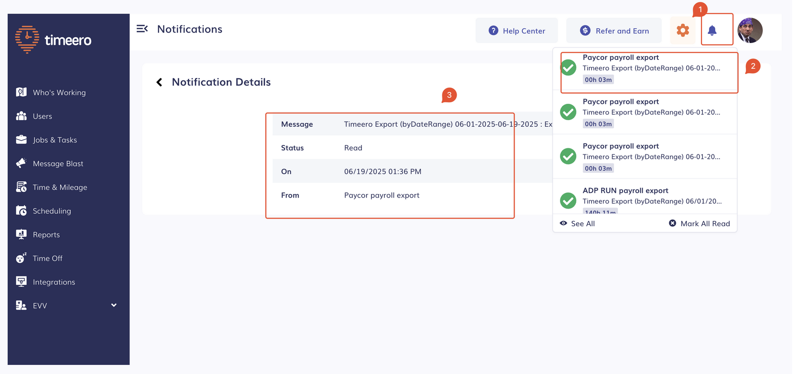Open the first Paycor payroll export notification title
This screenshot has width=796, height=374.
pos(621,57)
